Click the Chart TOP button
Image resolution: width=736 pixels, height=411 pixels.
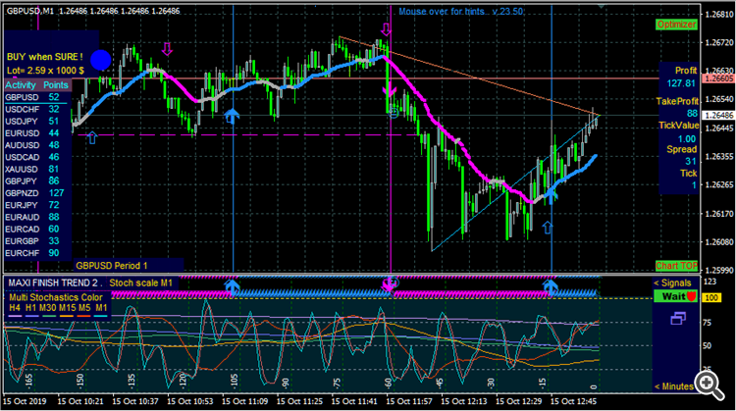(x=676, y=266)
